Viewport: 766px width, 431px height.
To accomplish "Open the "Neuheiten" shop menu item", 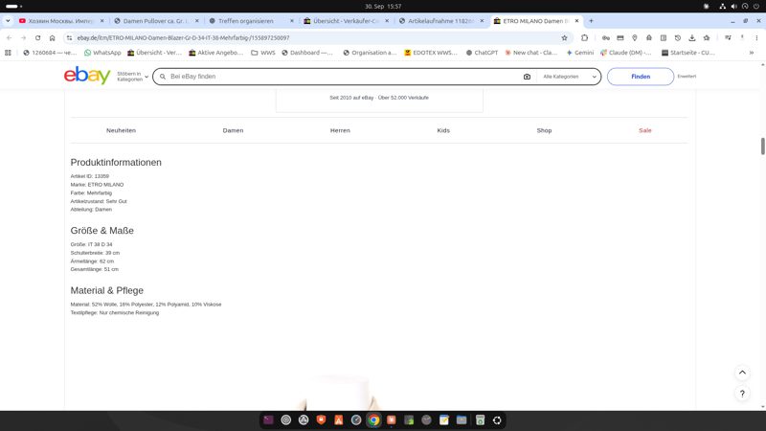I will (122, 130).
